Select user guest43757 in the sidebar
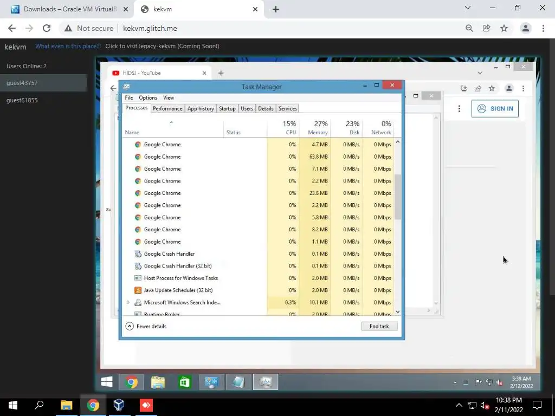The height and width of the screenshot is (416, 555). (43, 83)
